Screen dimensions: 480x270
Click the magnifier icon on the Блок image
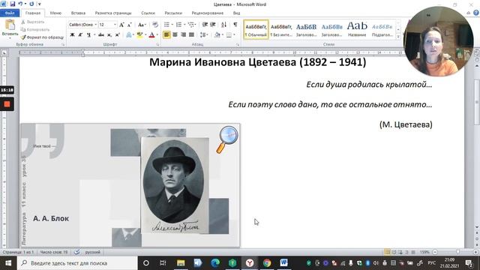tap(227, 139)
